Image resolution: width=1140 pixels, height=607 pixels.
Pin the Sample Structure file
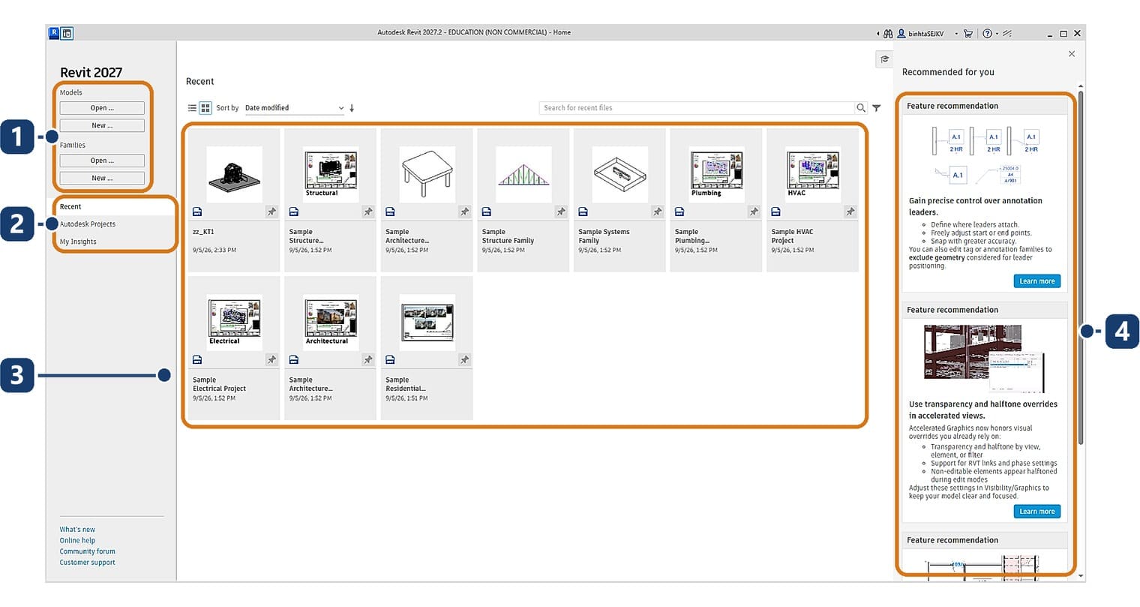coord(368,212)
